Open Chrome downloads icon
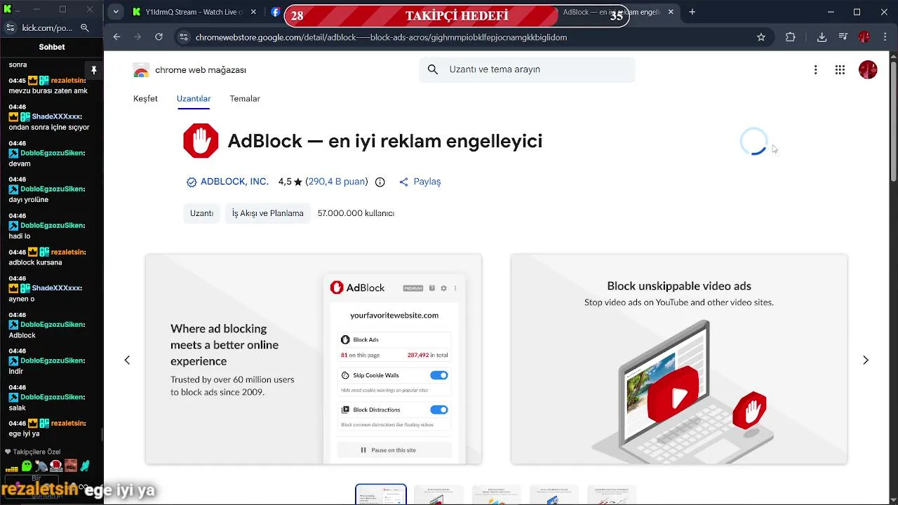898x505 pixels. (x=822, y=37)
